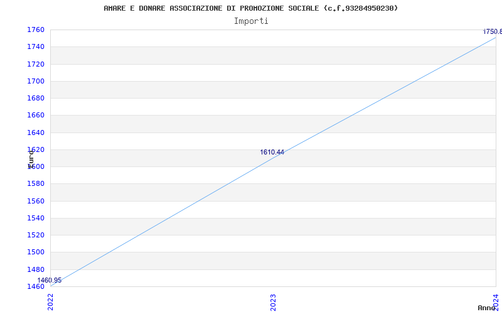Click the 1700 y-axis tick label
The image size is (502, 314).
[36, 81]
